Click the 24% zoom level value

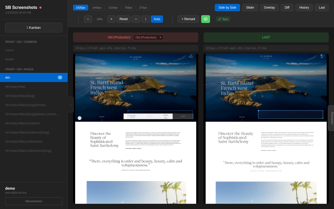[x=100, y=19]
